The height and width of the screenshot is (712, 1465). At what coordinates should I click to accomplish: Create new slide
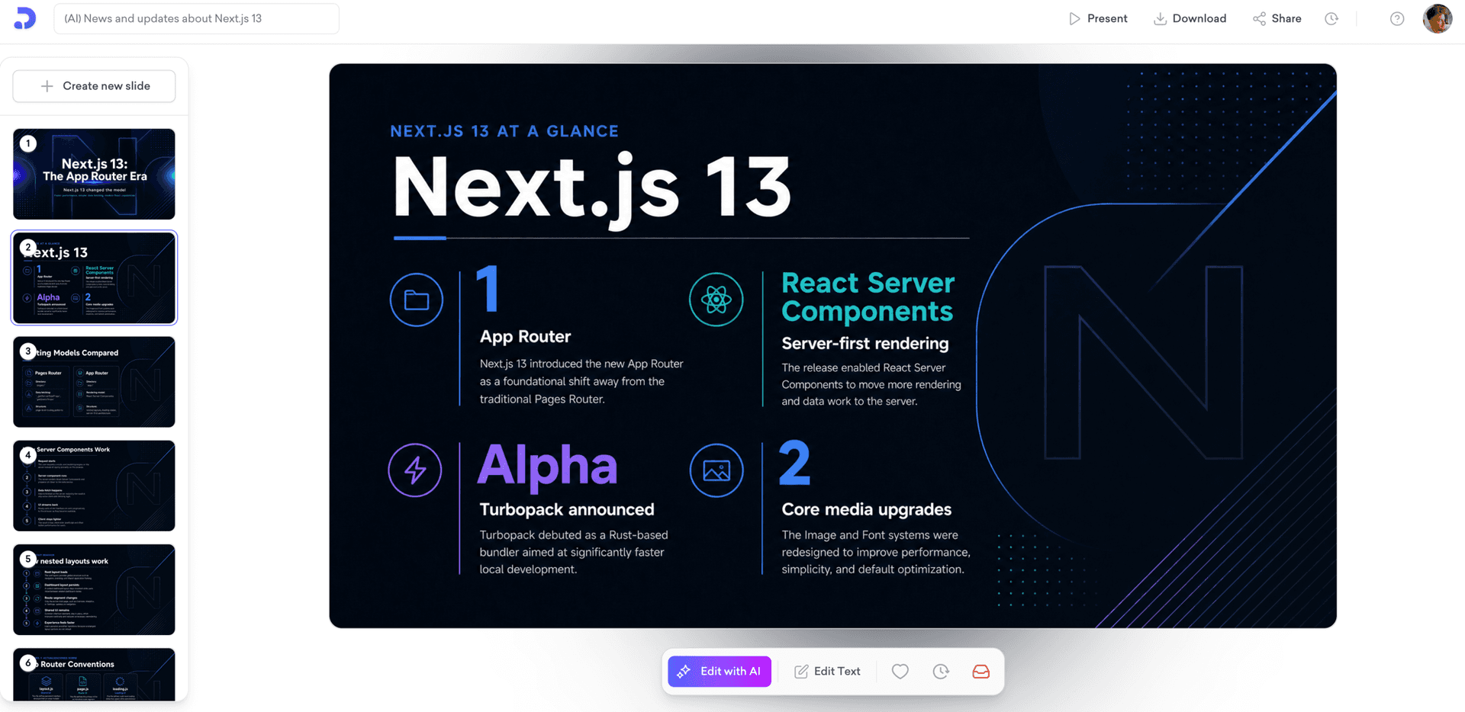pos(94,86)
